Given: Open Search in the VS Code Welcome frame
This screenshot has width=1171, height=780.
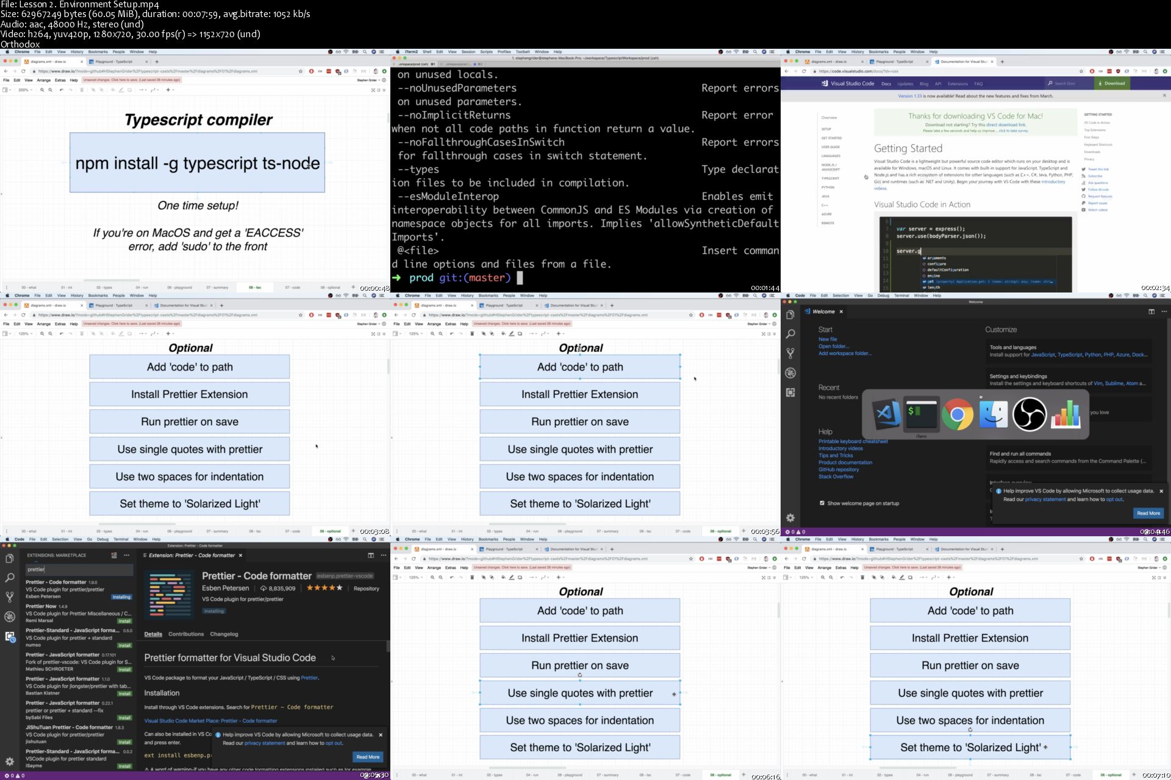Looking at the screenshot, I should [790, 334].
